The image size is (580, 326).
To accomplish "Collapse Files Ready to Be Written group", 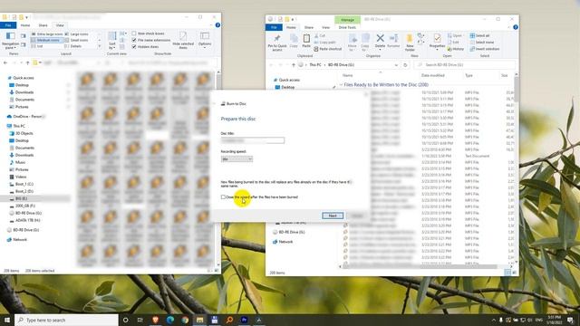I will [341, 84].
